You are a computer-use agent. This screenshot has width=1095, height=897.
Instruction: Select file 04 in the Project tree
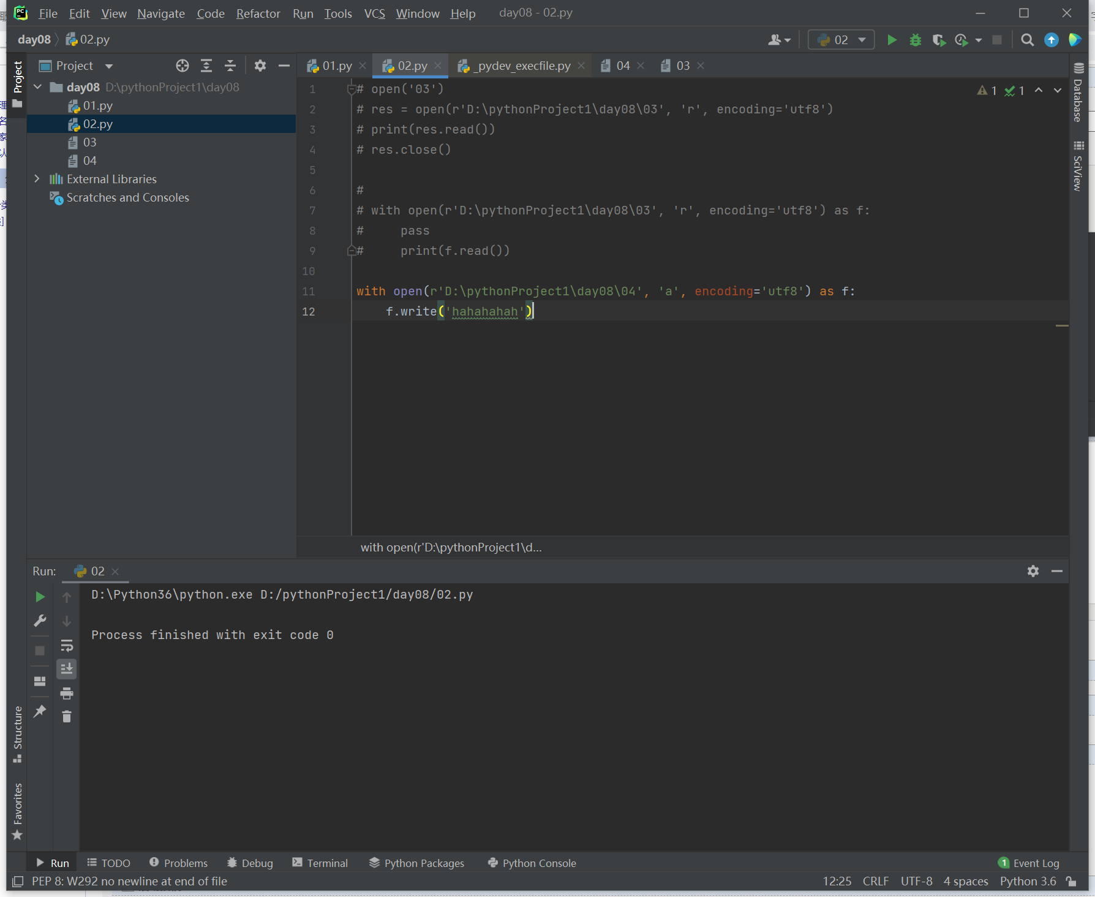click(x=89, y=161)
